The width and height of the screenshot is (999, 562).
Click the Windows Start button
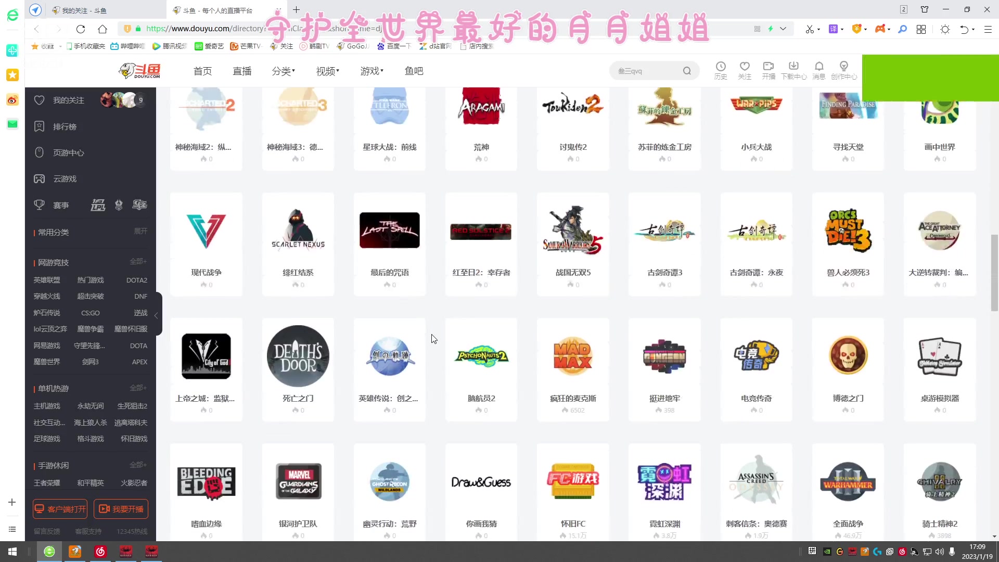pyautogui.click(x=12, y=552)
